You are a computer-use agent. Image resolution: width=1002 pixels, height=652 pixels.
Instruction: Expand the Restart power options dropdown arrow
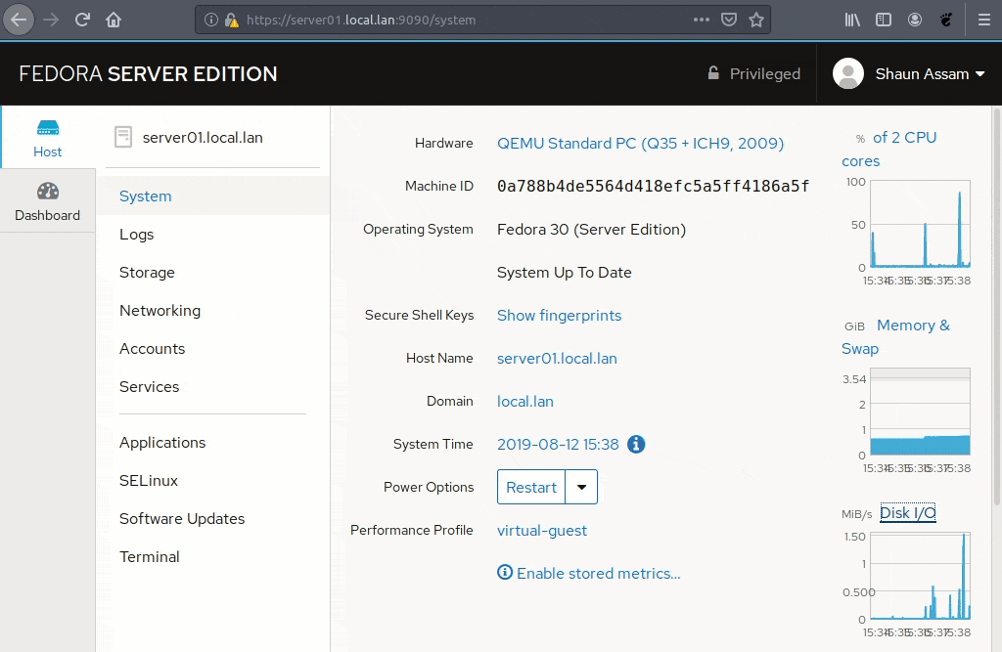[x=582, y=487]
